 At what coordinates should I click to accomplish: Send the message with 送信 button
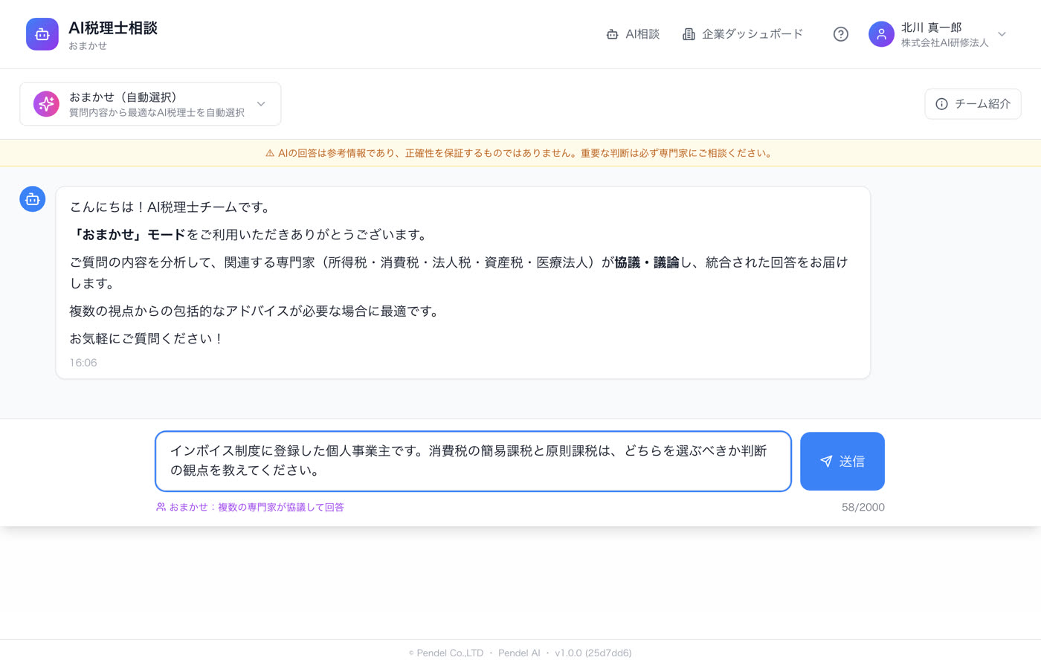tap(842, 461)
